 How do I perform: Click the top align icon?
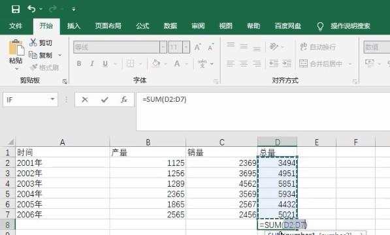point(231,46)
